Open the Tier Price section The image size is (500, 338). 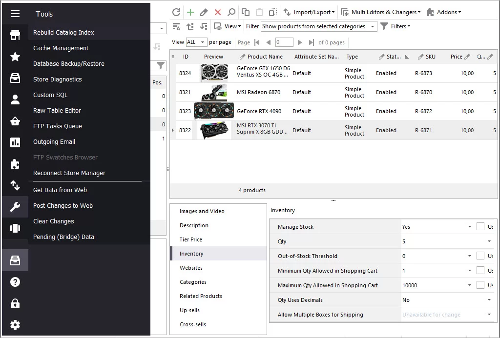[x=191, y=239]
